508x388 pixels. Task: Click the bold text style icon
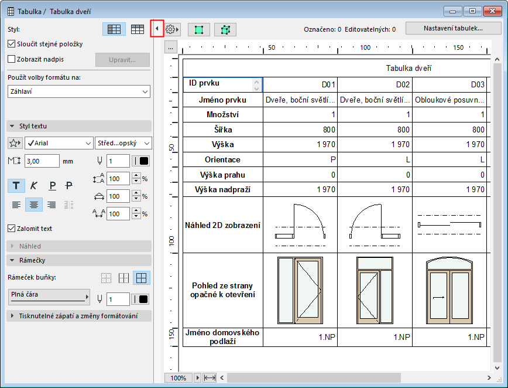tap(16, 186)
